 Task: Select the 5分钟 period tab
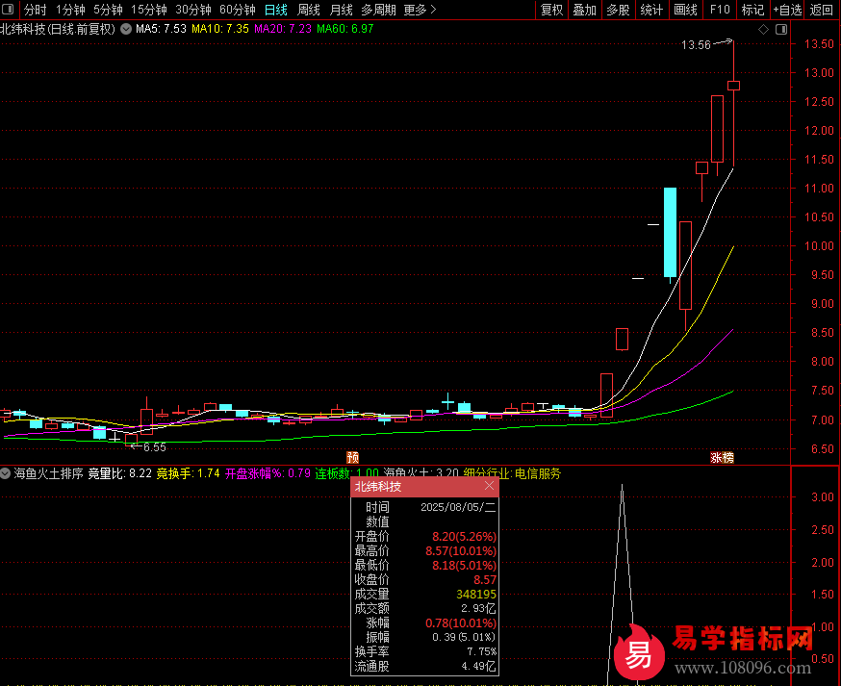point(108,10)
